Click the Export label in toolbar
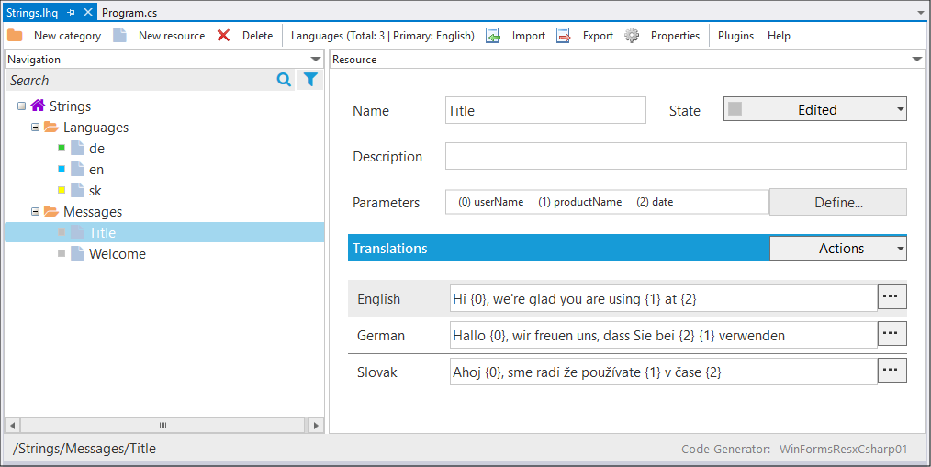 [x=598, y=36]
